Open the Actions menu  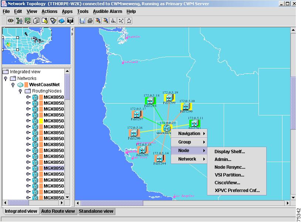49,11
